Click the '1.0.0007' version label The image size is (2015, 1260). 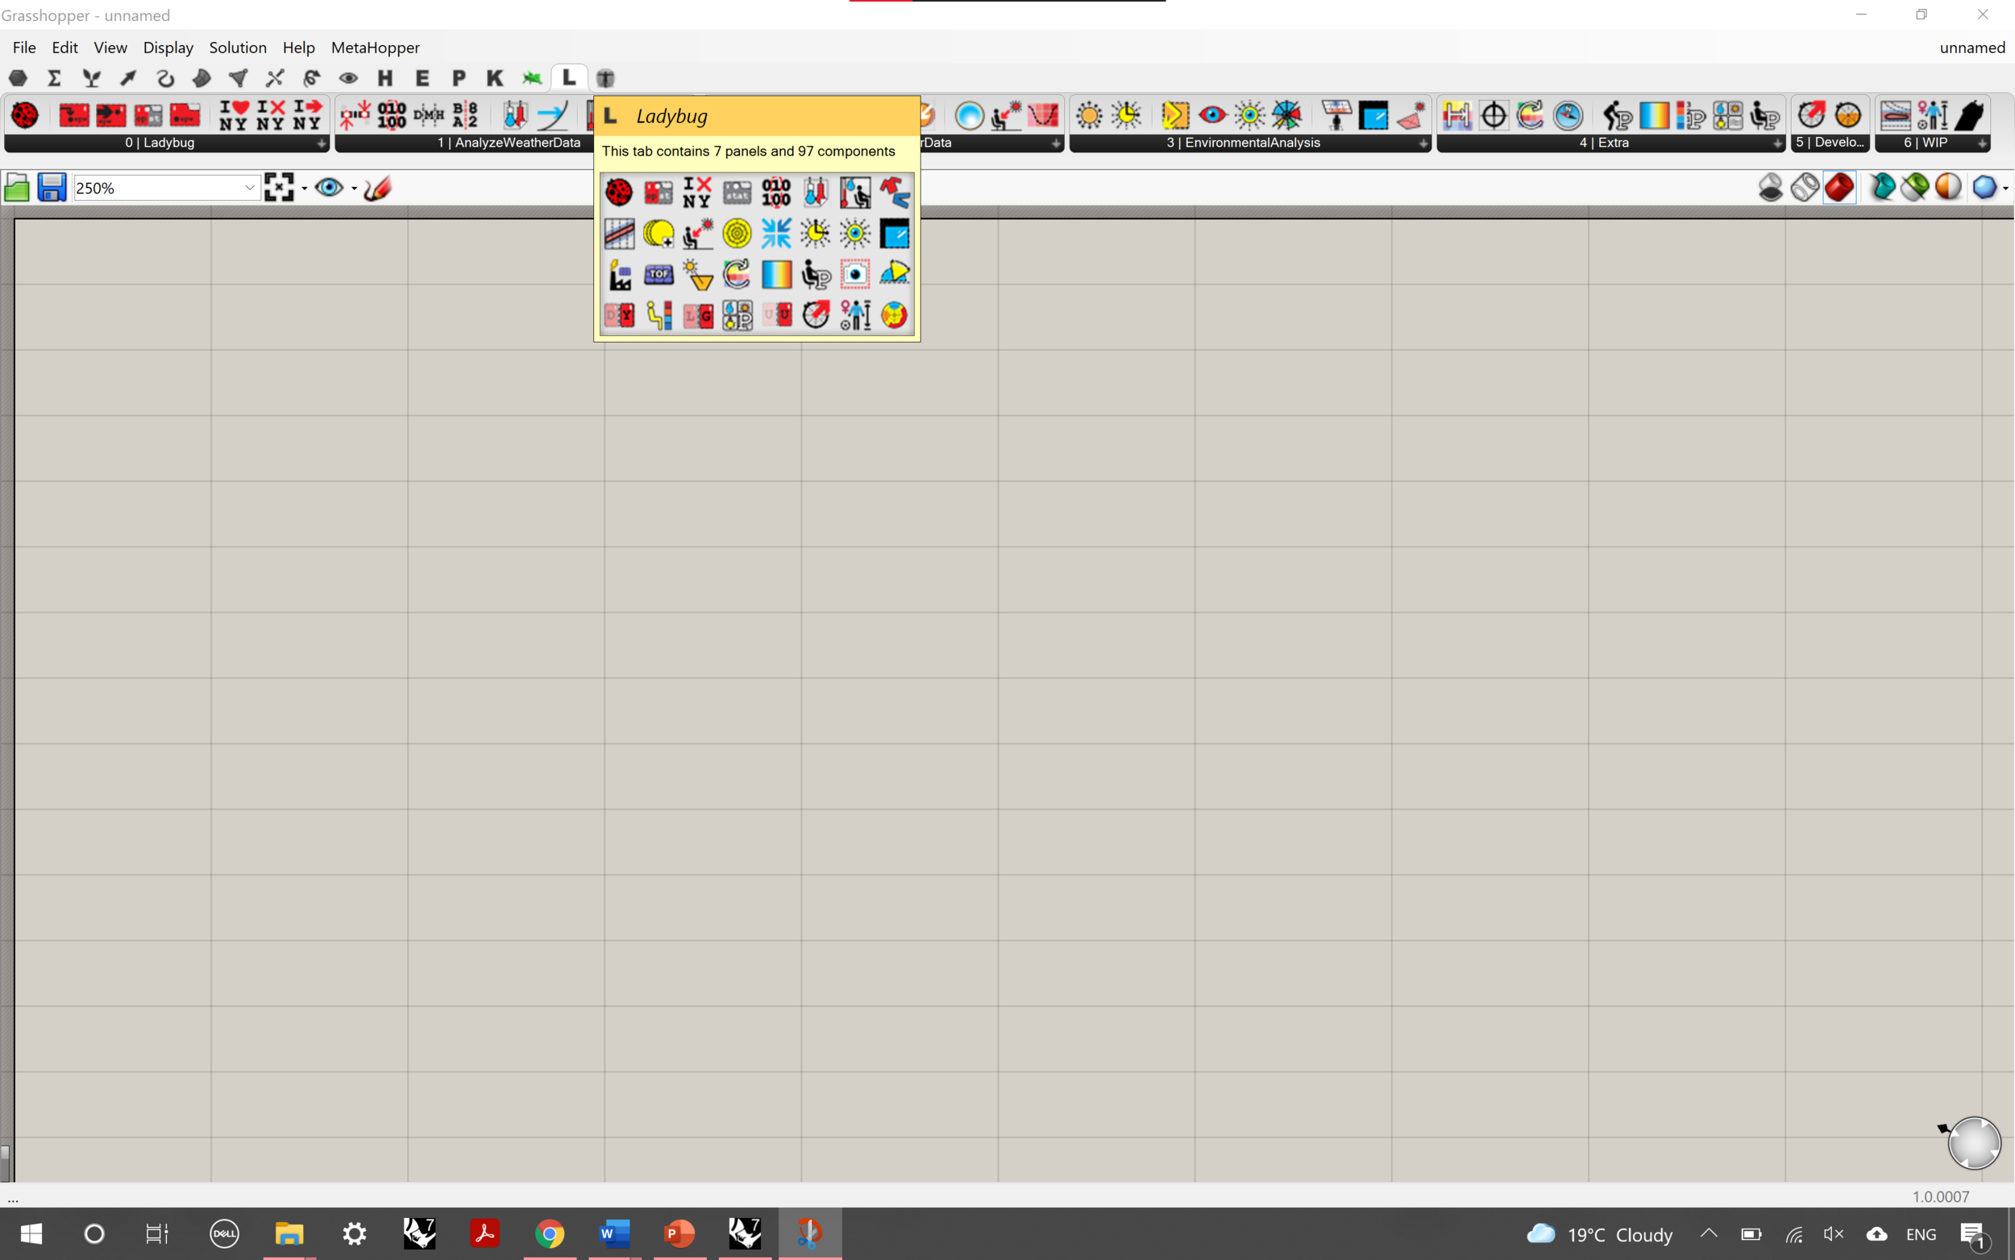pos(1941,1196)
